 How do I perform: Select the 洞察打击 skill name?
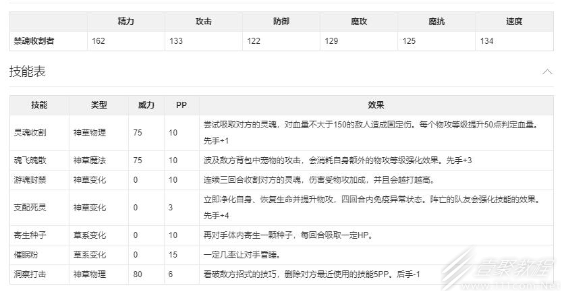pyautogui.click(x=30, y=274)
